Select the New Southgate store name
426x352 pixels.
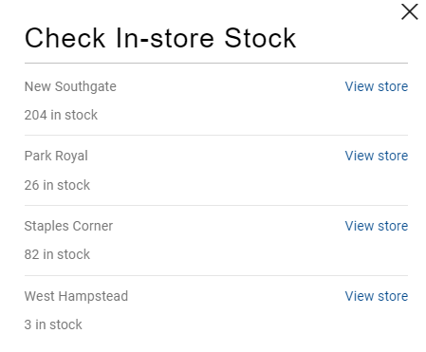(x=70, y=86)
